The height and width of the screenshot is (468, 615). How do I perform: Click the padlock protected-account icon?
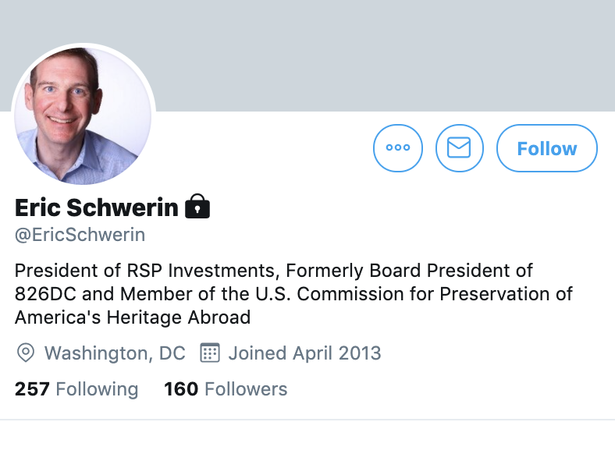pos(197,207)
